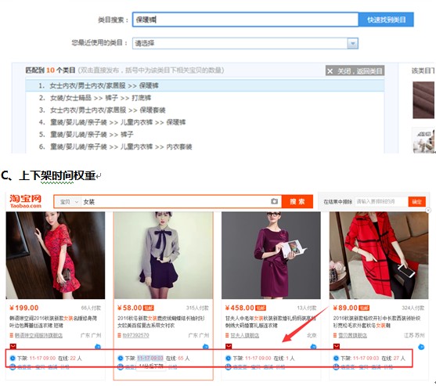This screenshot has width=436, height=386.
Task: Click the clock icon beside 下架 on the ¥199.00 item
Action: point(13,358)
